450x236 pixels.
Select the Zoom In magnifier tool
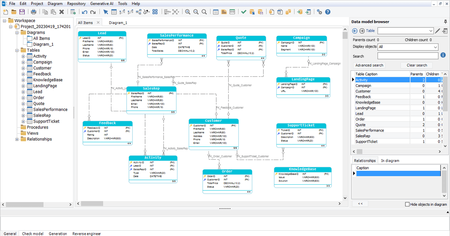187,12
